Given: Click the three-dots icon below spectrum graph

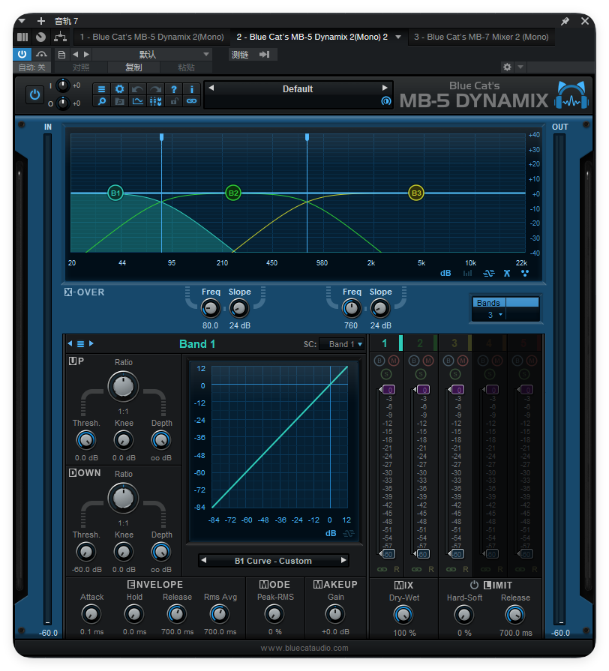Looking at the screenshot, I should [x=525, y=274].
